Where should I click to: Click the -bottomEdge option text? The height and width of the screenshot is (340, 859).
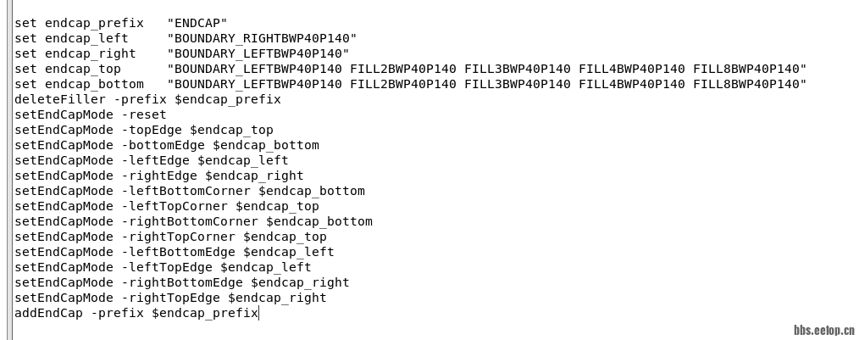[163, 146]
